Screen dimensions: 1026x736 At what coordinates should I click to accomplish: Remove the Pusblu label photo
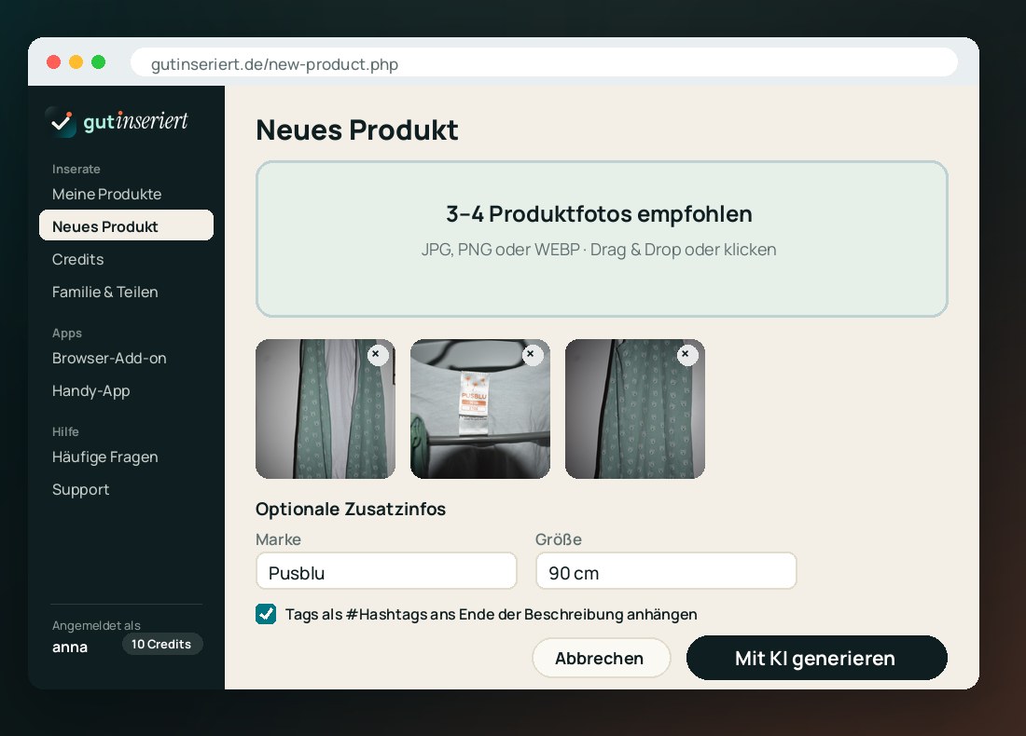532,354
